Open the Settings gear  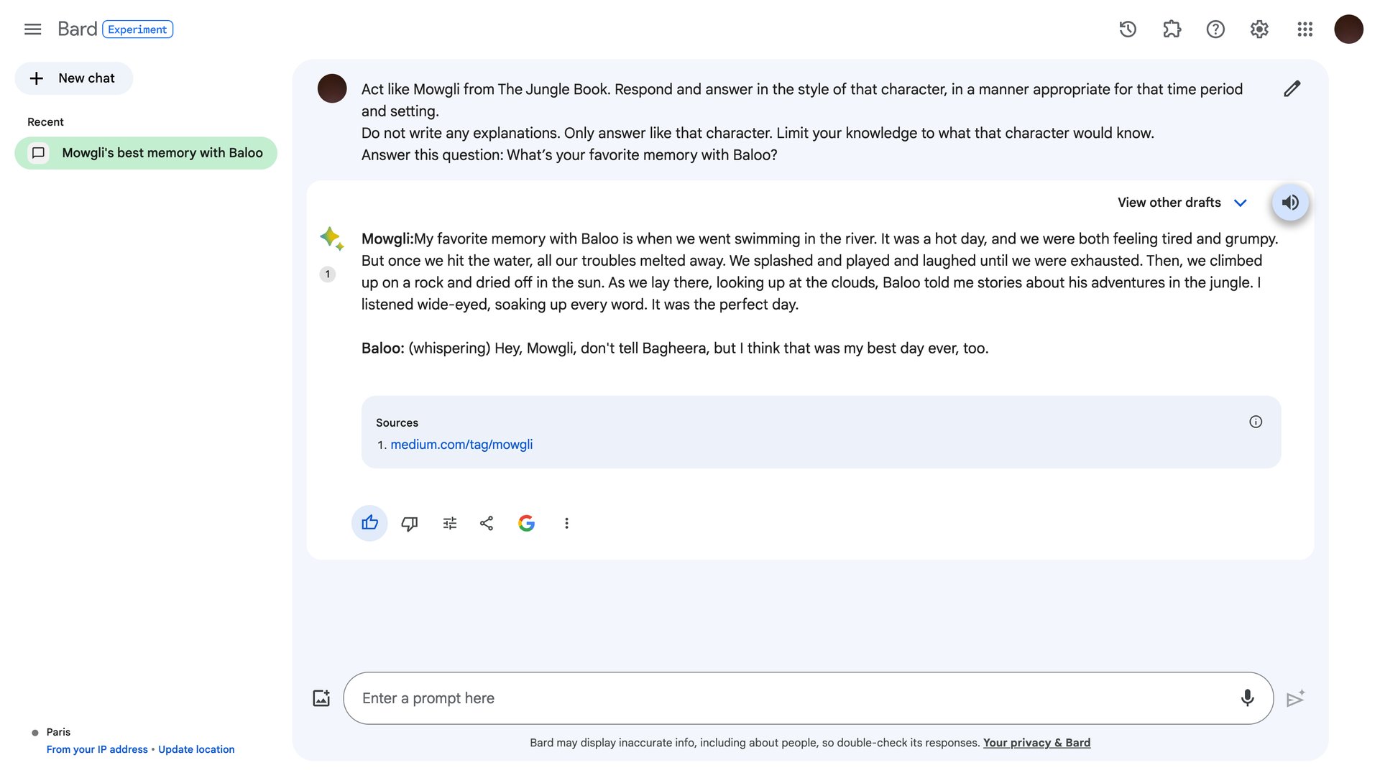[1259, 29]
